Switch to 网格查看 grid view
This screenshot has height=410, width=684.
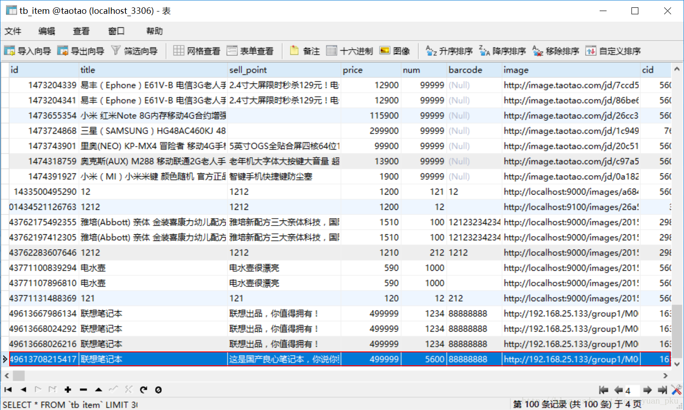tap(197, 51)
